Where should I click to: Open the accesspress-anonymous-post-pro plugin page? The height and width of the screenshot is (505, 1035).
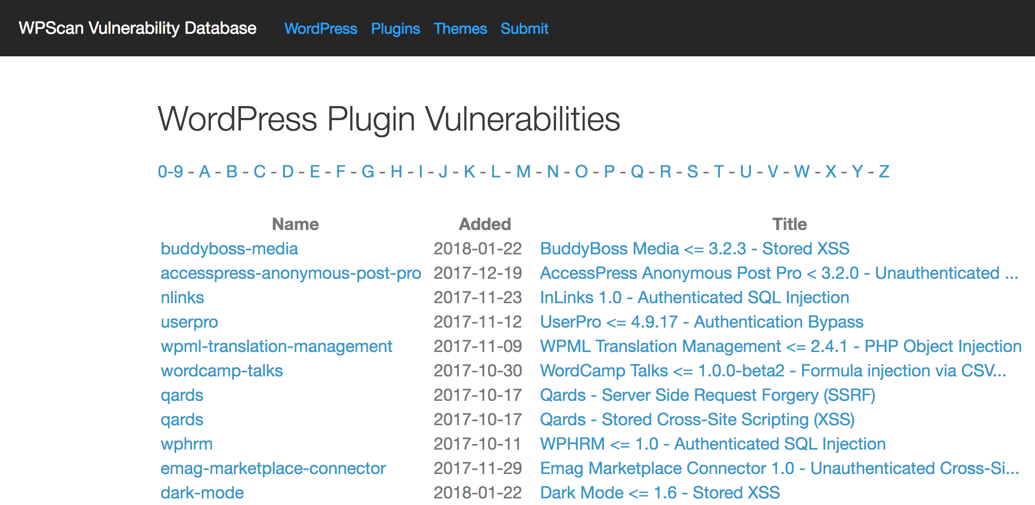point(291,273)
